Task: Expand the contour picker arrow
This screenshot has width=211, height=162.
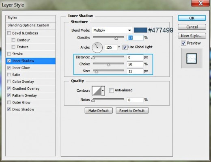Action: (x=103, y=91)
